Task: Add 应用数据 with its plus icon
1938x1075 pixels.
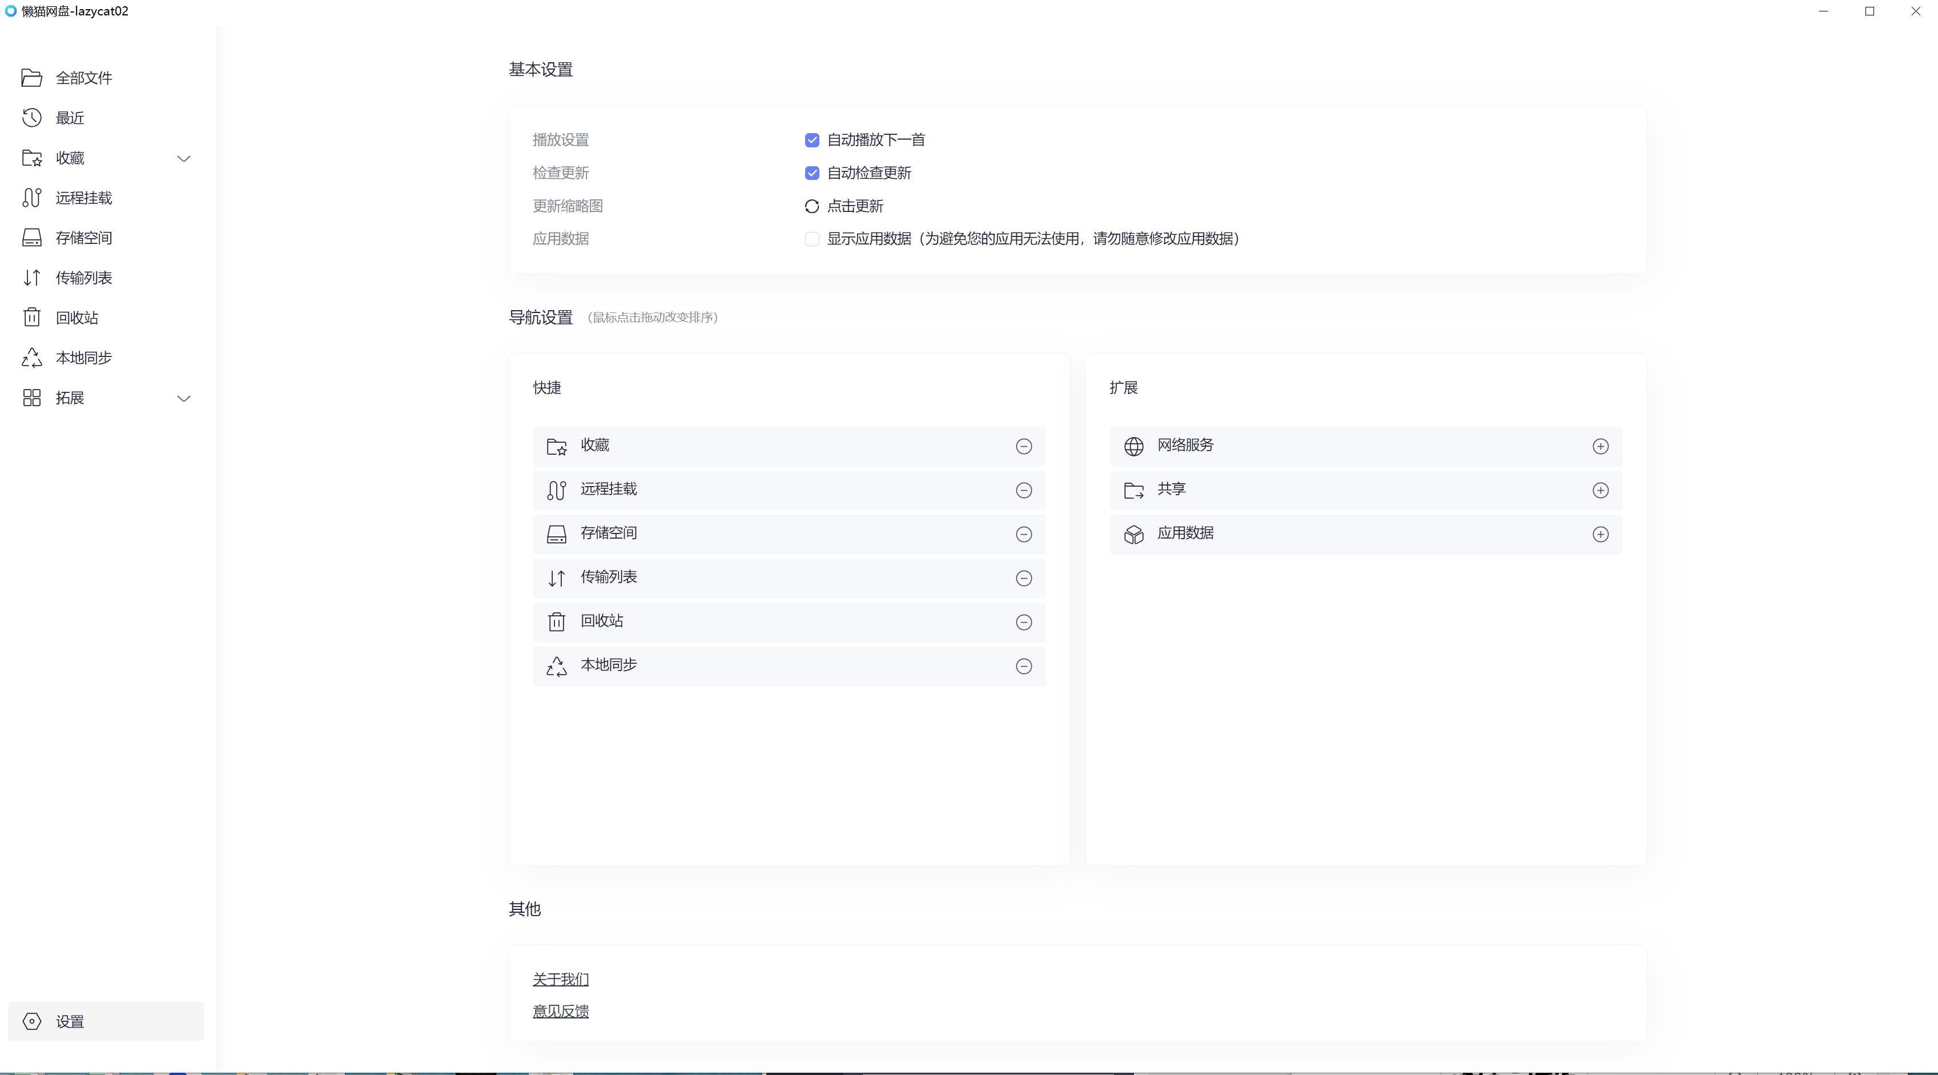Action: pos(1600,534)
